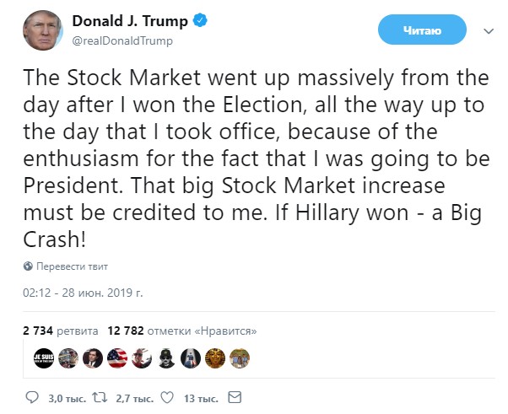
Task: Show the list of 2 734 retweets
Action: 61,331
